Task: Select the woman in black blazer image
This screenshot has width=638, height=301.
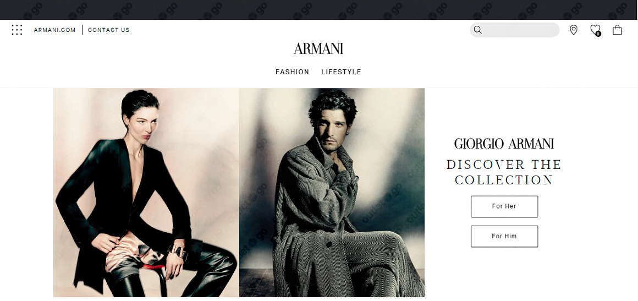Action: pyautogui.click(x=146, y=193)
